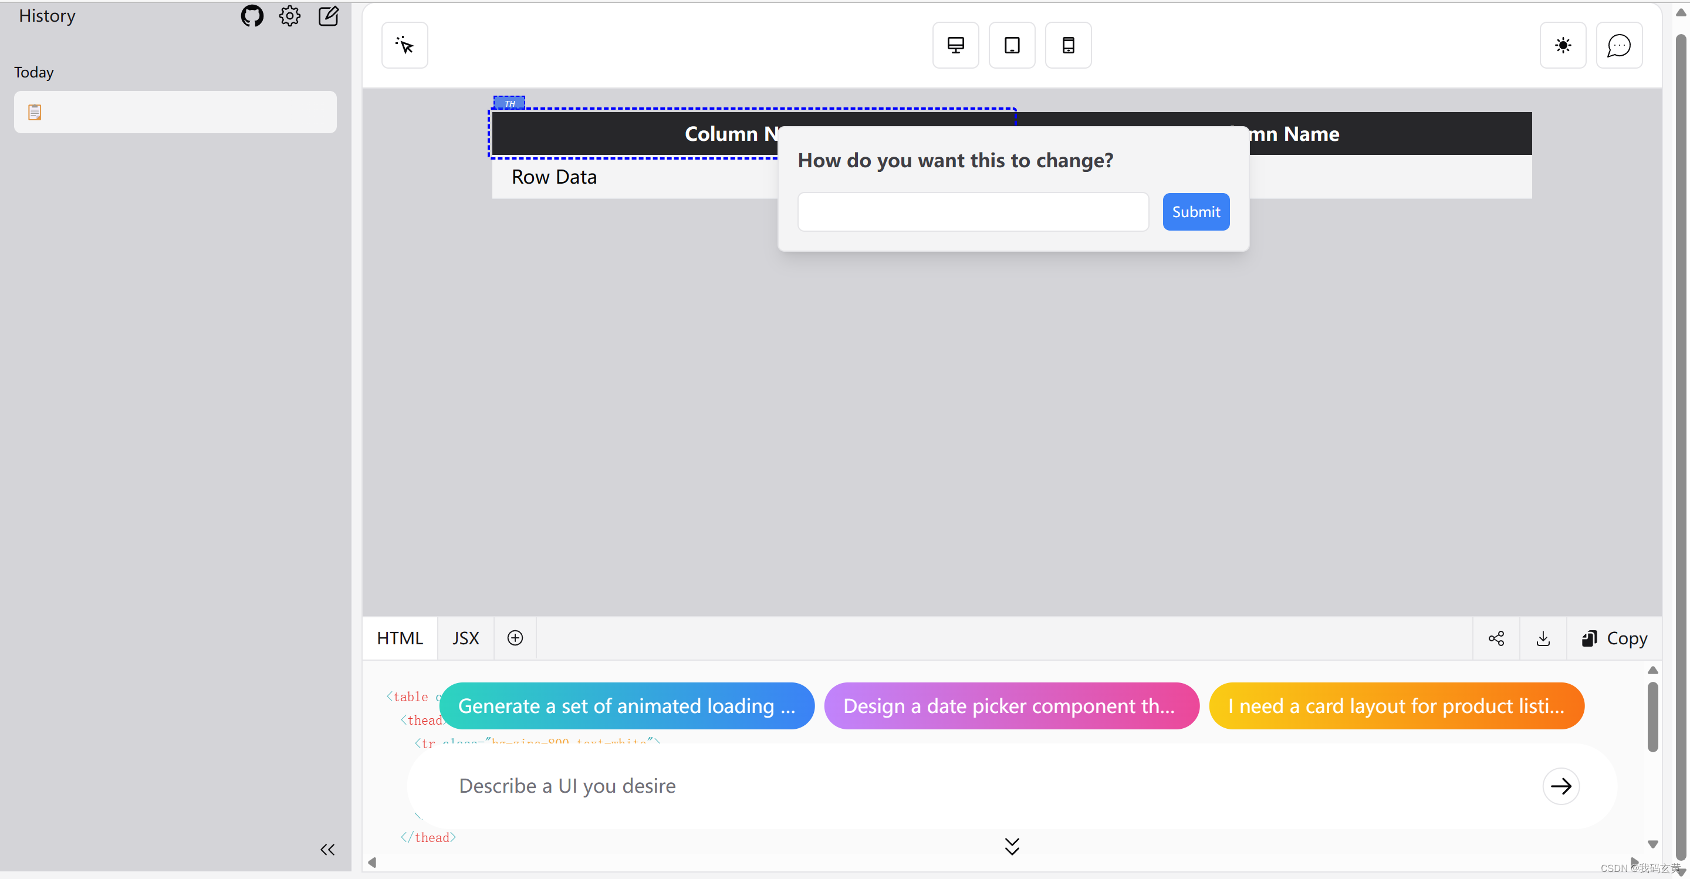Image resolution: width=1690 pixels, height=879 pixels.
Task: Switch to desktop viewport icon
Action: pos(956,45)
